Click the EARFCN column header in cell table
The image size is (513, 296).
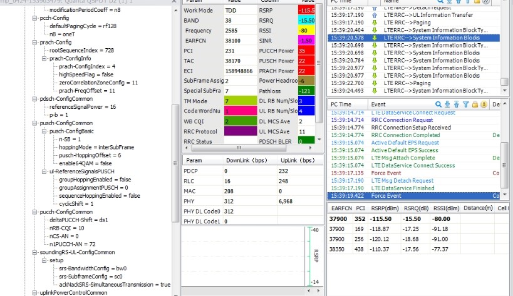point(341,208)
